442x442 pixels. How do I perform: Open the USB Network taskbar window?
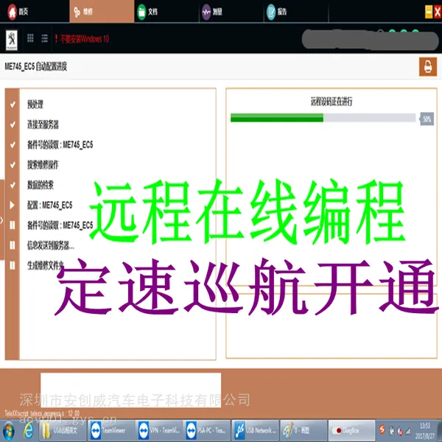(255, 430)
